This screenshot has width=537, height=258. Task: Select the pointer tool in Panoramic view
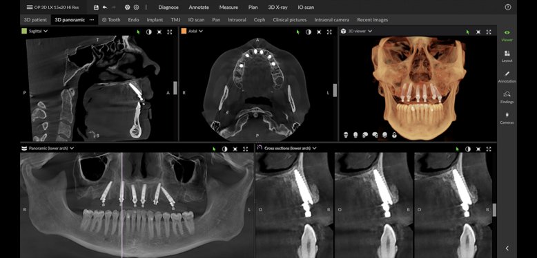215,149
